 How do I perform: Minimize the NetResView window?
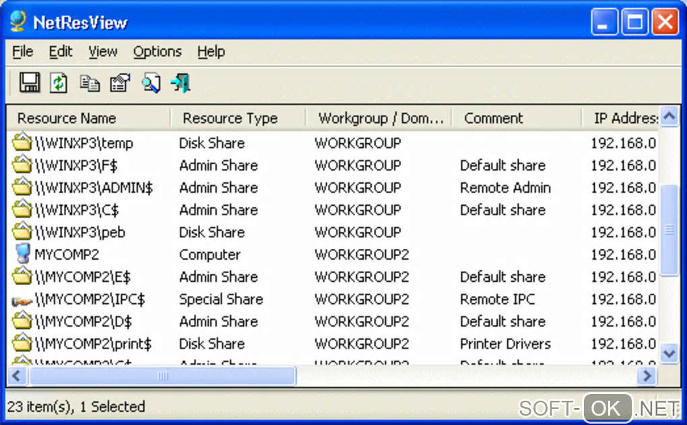tap(603, 22)
